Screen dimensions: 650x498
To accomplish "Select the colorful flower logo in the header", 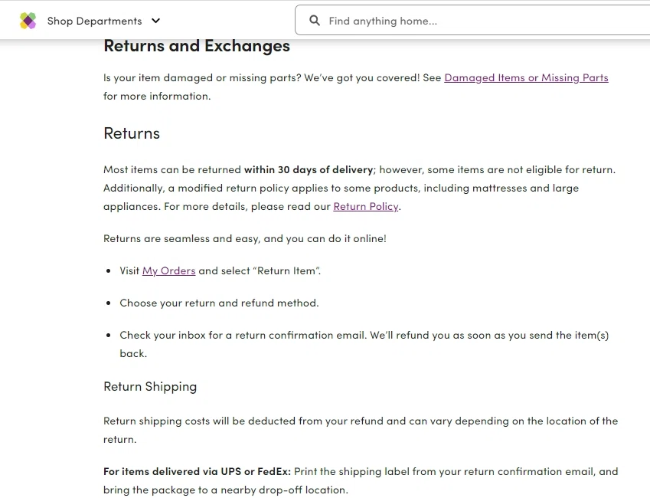I will (x=28, y=21).
